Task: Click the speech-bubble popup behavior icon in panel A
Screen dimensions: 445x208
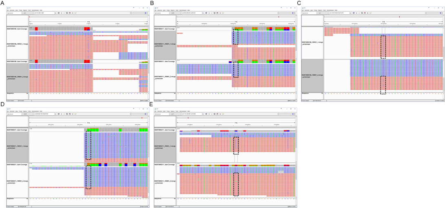Action: point(76,13)
